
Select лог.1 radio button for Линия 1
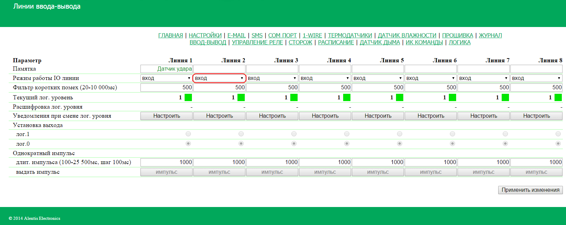[188, 134]
